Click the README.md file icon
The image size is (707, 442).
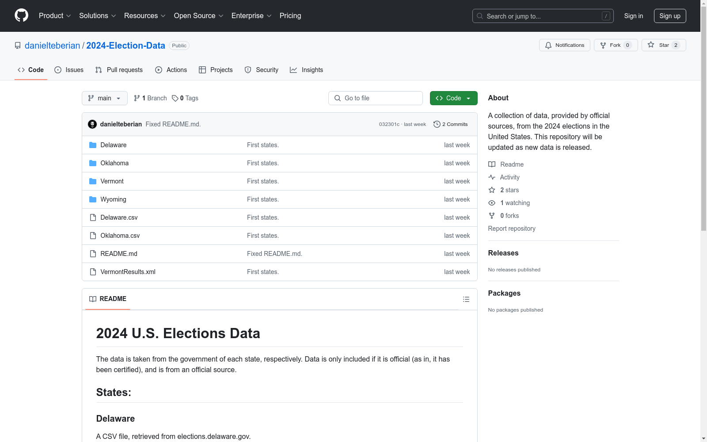coord(93,254)
